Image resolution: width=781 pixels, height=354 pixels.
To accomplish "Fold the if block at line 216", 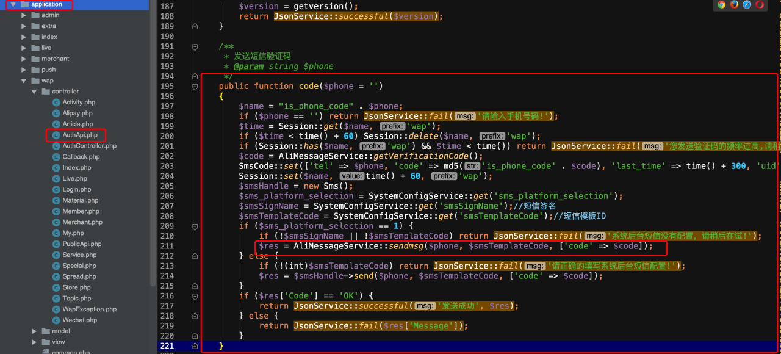I will 195,296.
